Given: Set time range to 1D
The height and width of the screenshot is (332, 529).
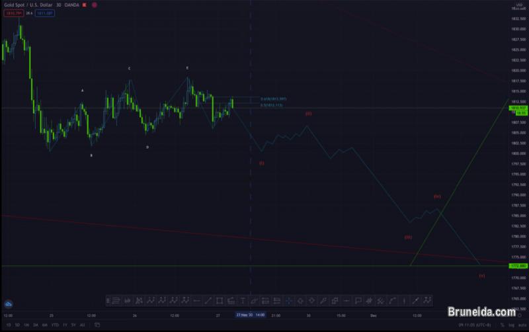Looking at the screenshot, I should (x=8, y=325).
